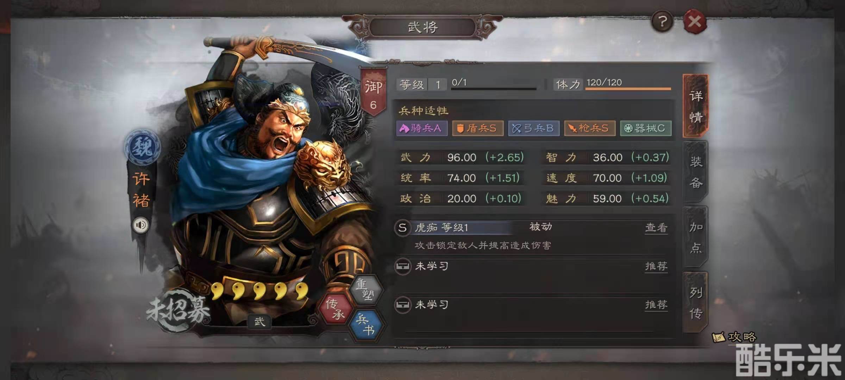Switch to the 加点 tab
Viewport: 845px width, 380px height.
[x=696, y=237]
